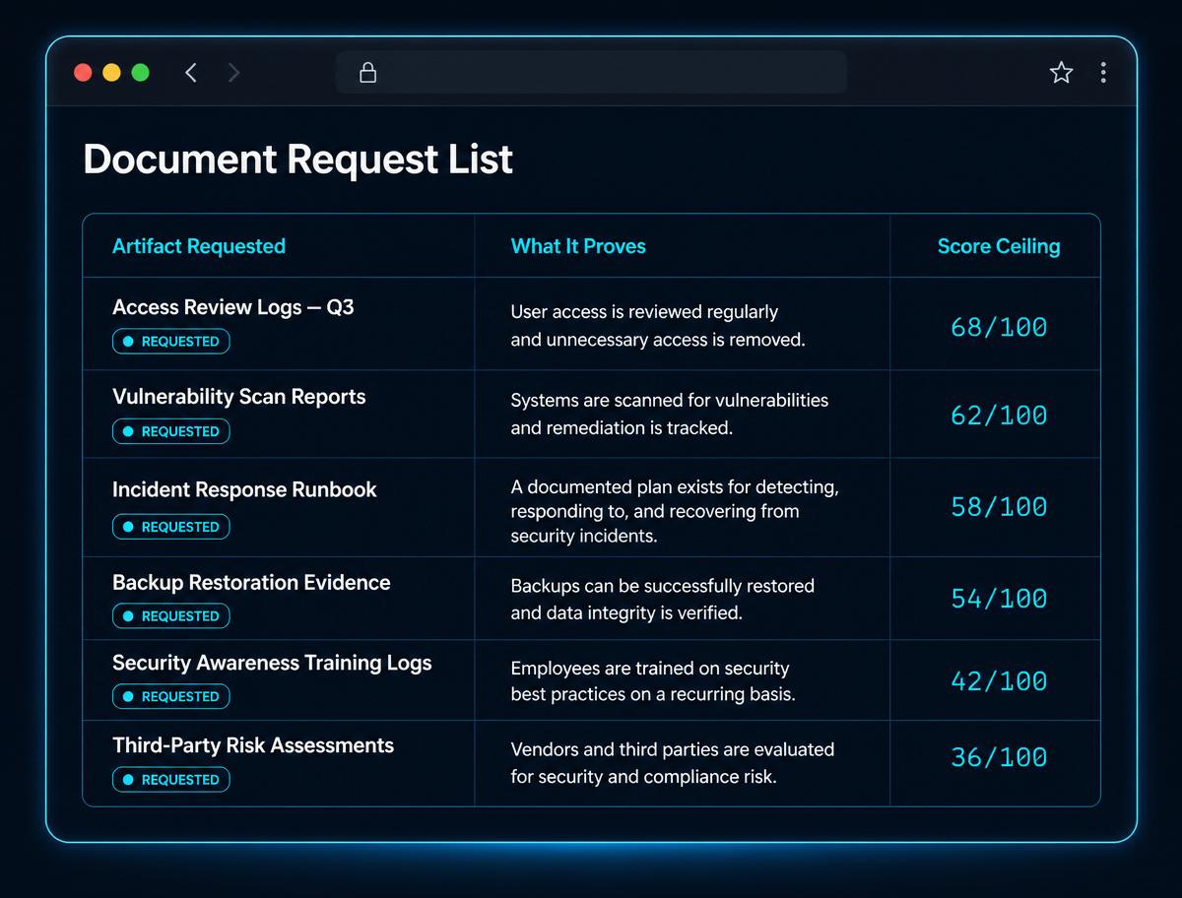This screenshot has width=1182, height=898.
Task: Select the Access Review Logs — Q3 title
Action: (233, 307)
